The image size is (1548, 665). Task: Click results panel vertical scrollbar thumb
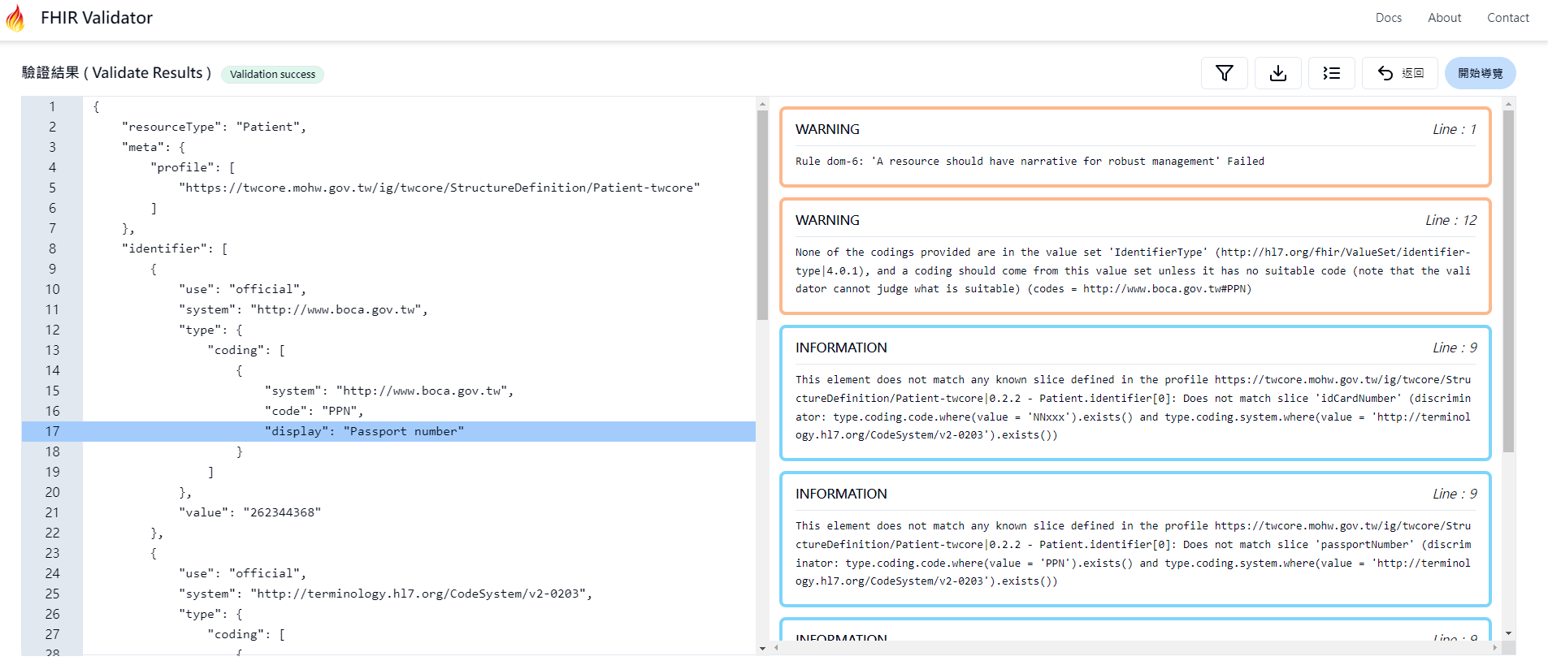pyautogui.click(x=1508, y=281)
